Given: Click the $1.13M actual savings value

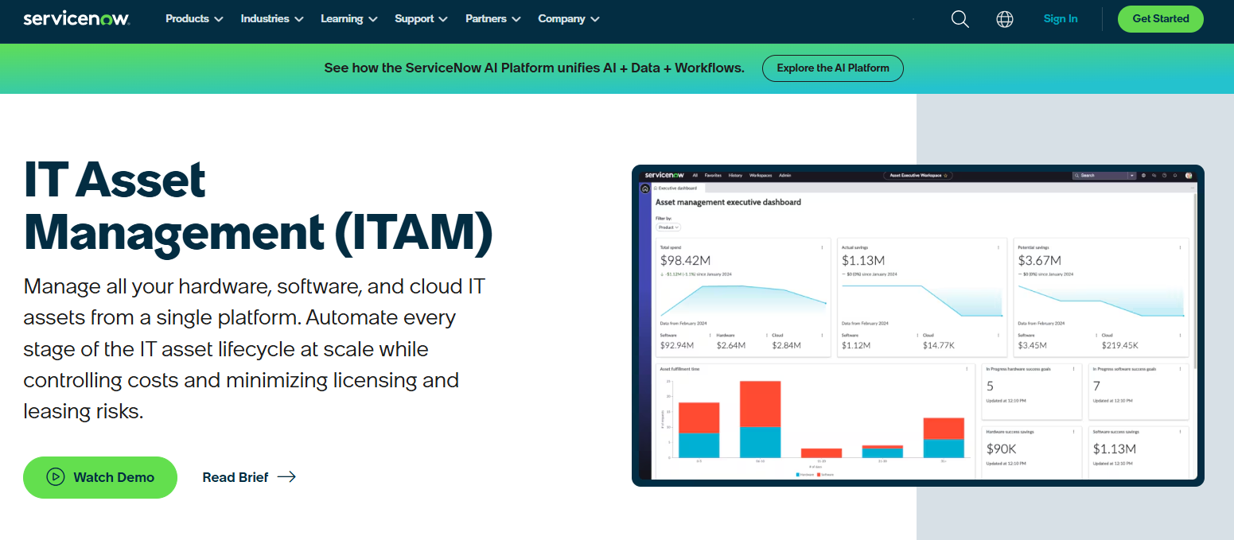Looking at the screenshot, I should click(x=863, y=260).
